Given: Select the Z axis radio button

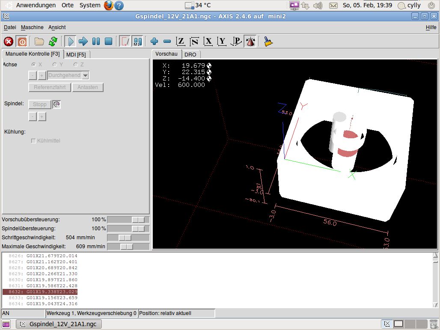Looking at the screenshot, I should click(75, 65).
